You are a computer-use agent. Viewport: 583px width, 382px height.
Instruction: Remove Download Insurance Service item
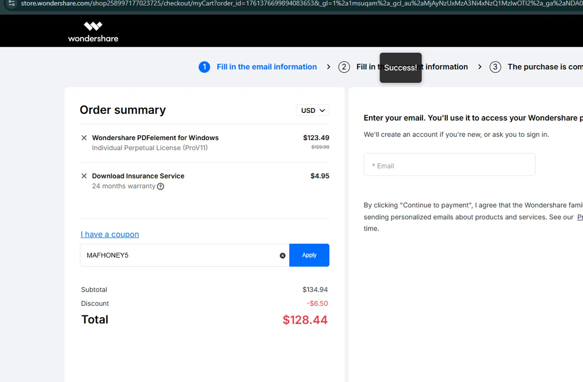(x=84, y=176)
